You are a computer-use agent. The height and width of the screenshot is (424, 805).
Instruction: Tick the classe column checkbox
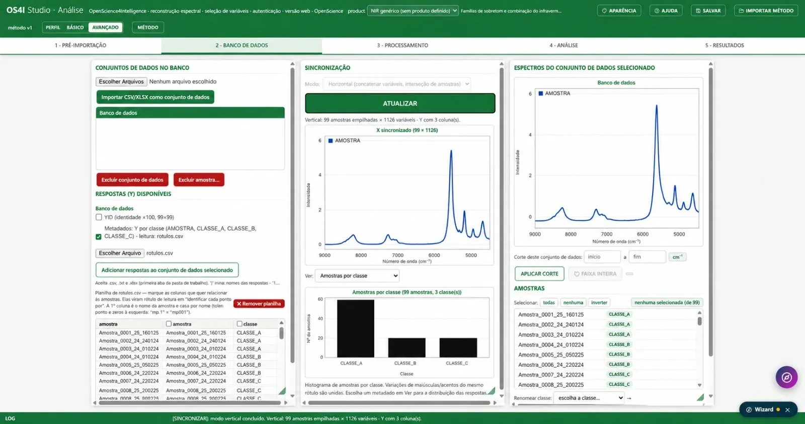point(239,324)
